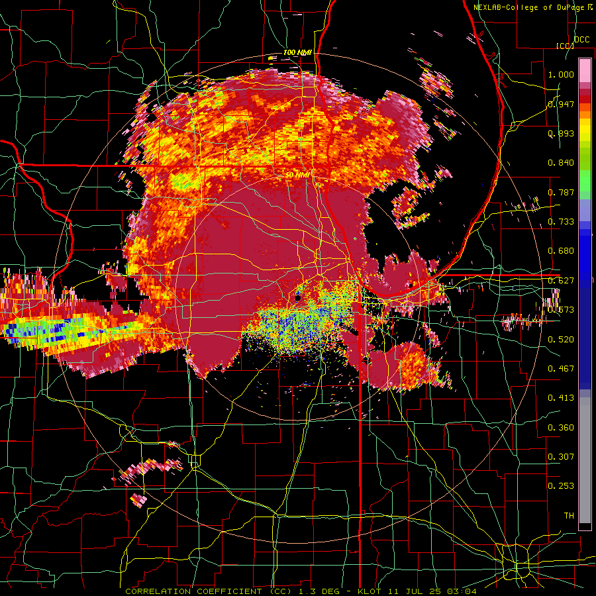Click the KLOT station identifier
596x596 pixels.
click(x=371, y=591)
